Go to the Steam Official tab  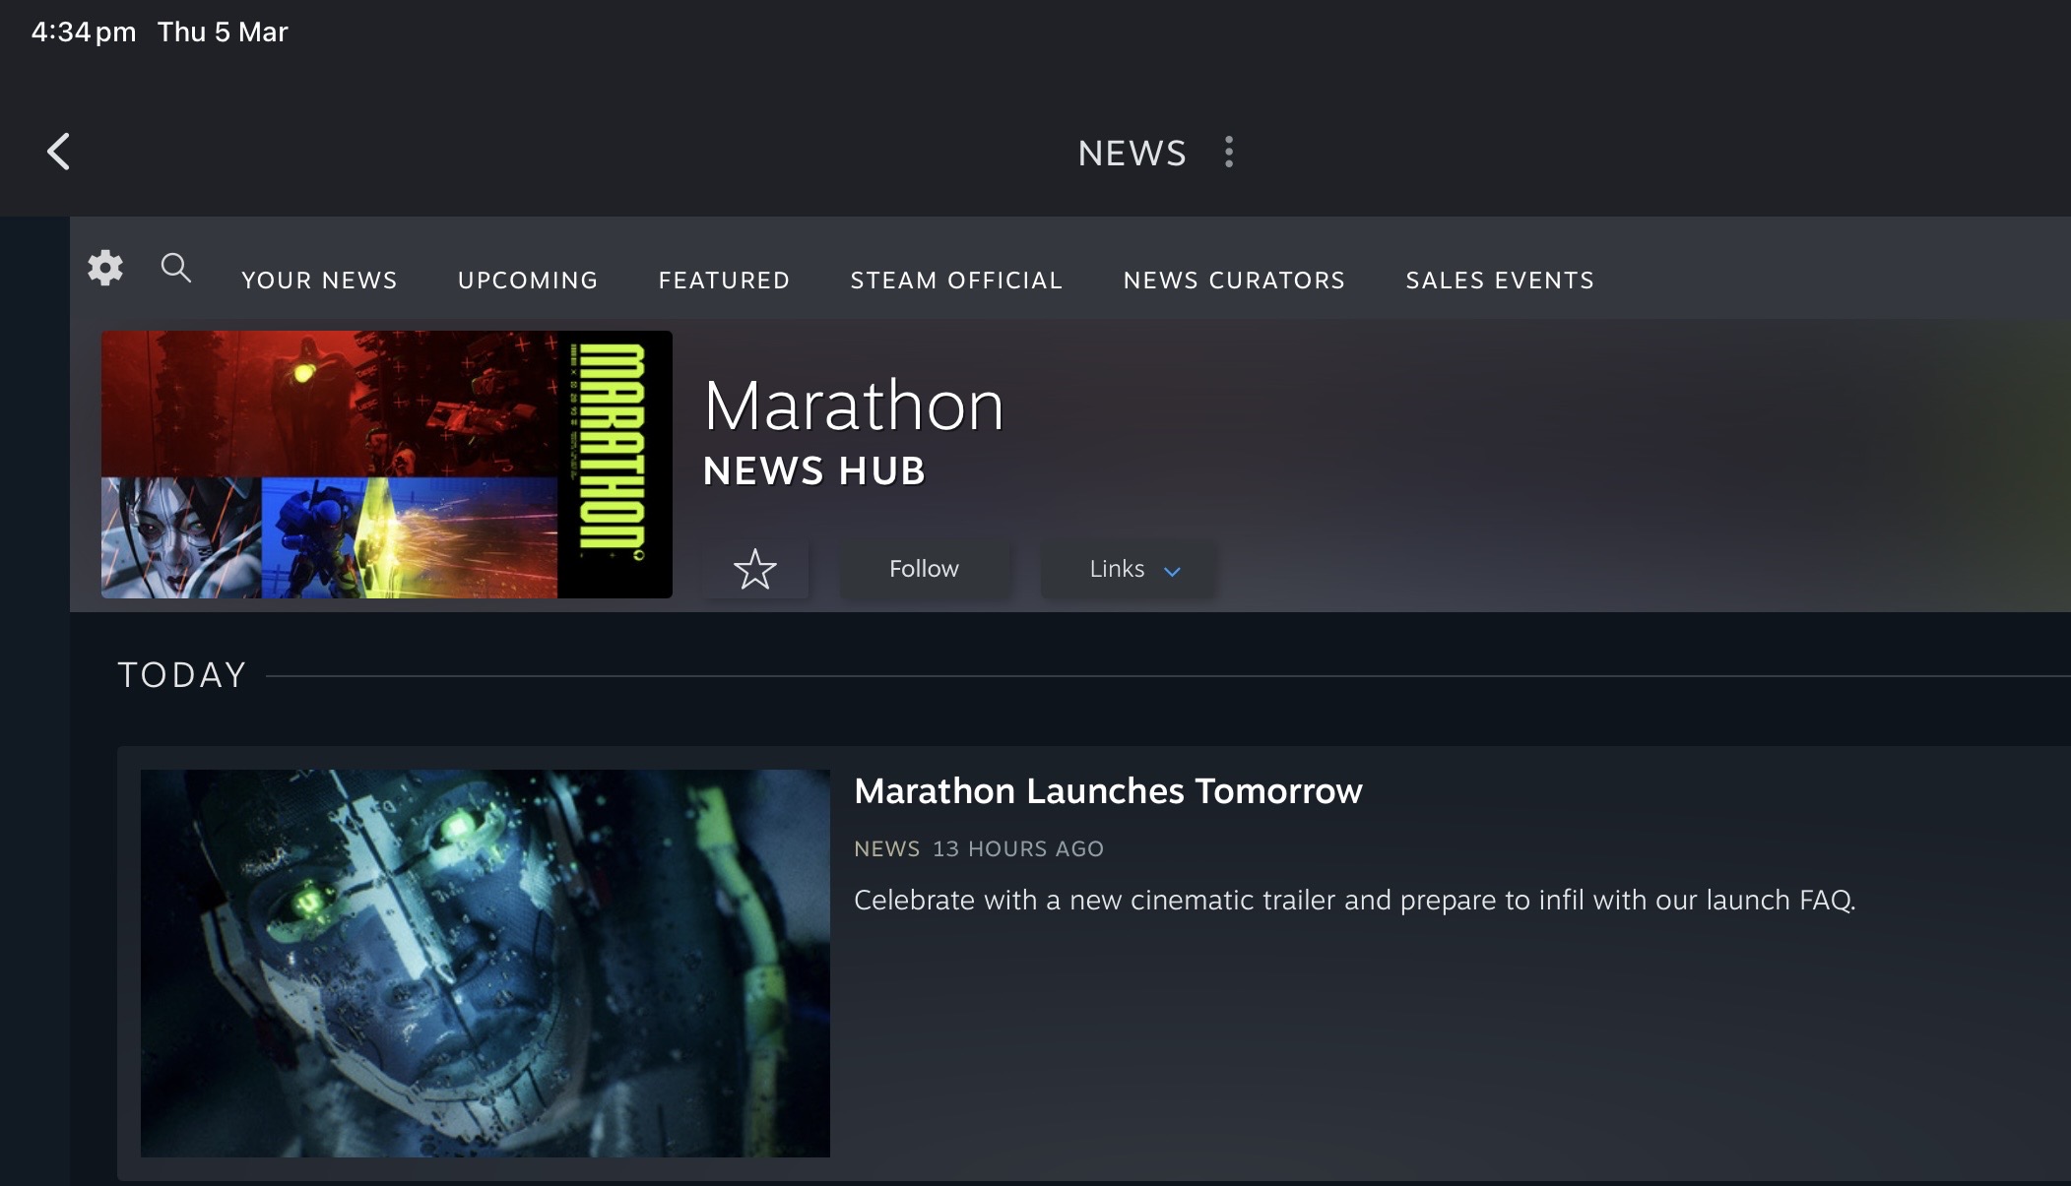[956, 281]
